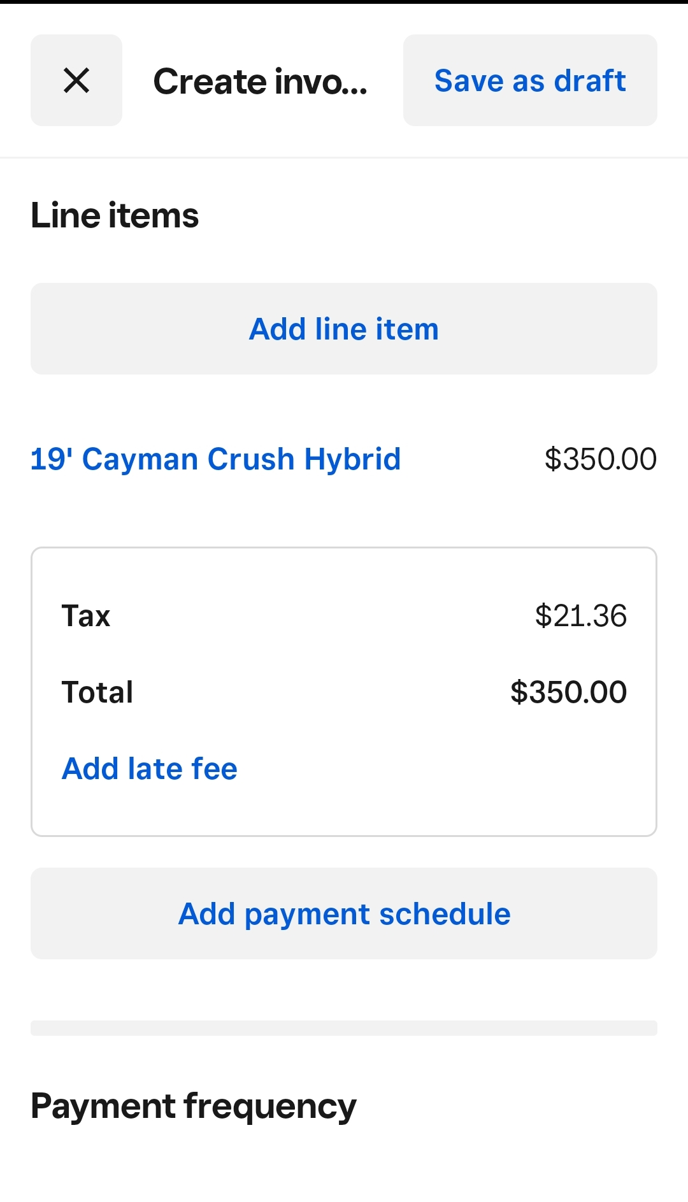Open the 19' Cayman Crush Hybrid item
Viewport: 688px width, 1202px height.
point(215,459)
